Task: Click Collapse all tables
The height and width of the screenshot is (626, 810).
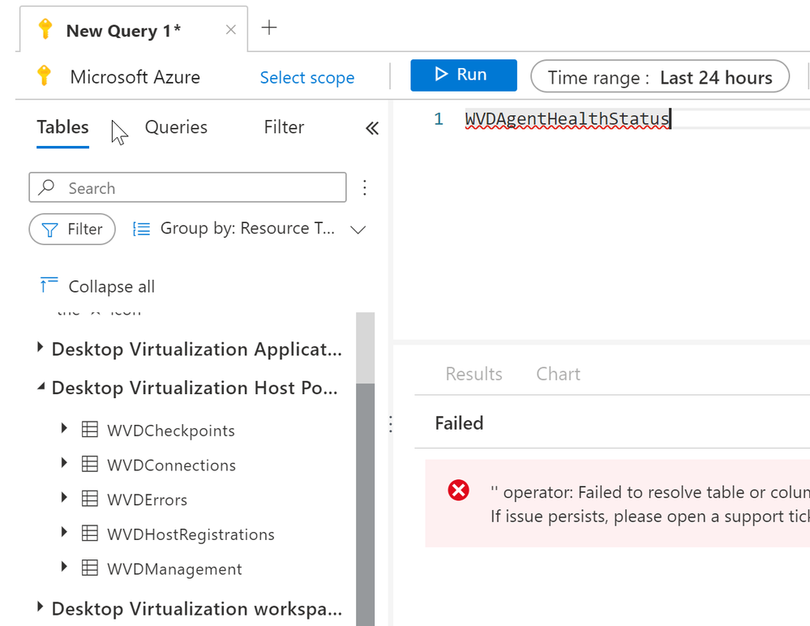Action: click(x=97, y=286)
